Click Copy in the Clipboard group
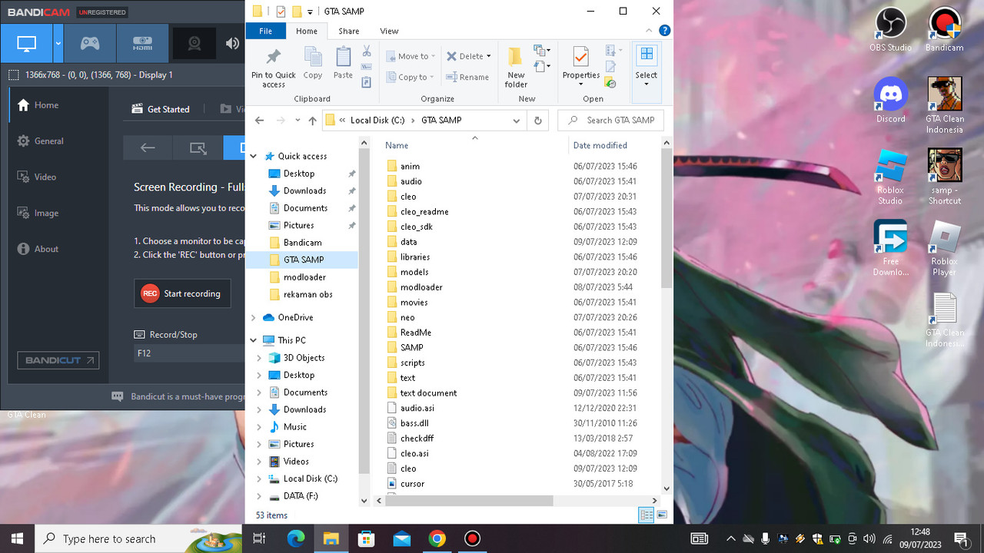The width and height of the screenshot is (984, 553). click(313, 63)
